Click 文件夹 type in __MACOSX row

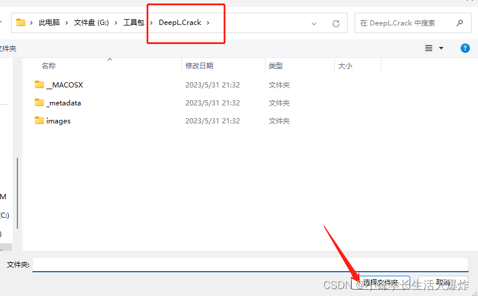(x=279, y=85)
